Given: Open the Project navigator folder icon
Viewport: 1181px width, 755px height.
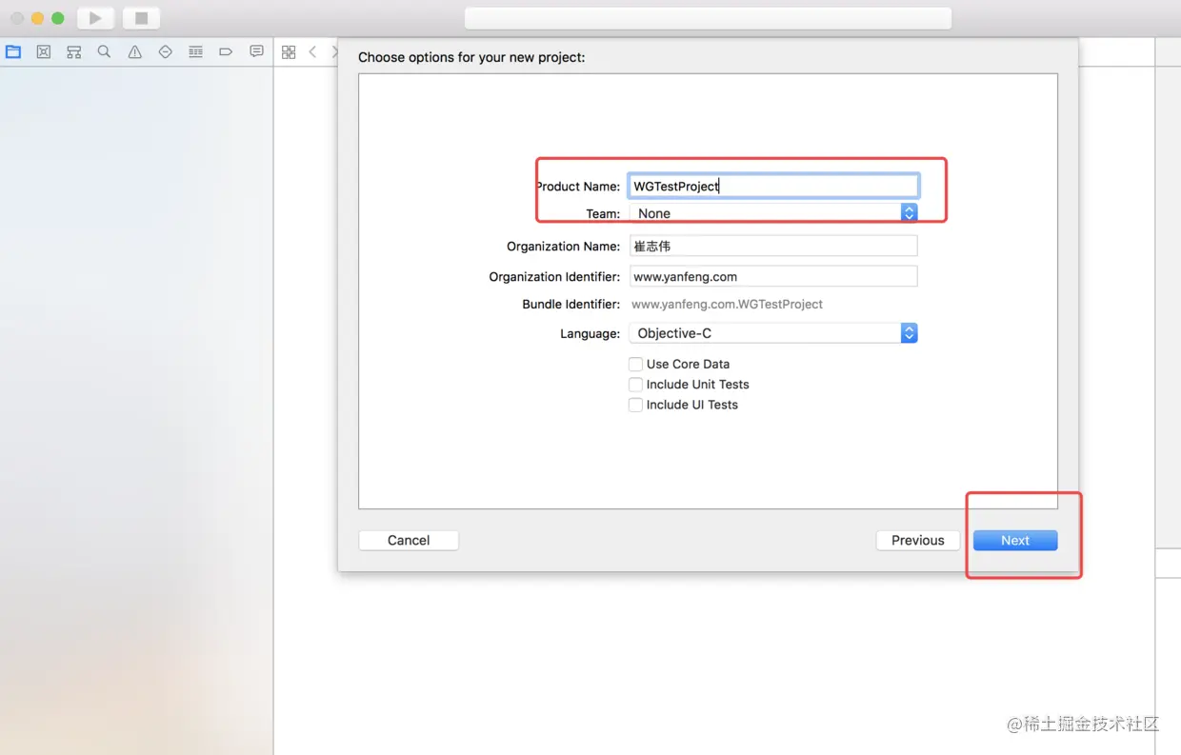Looking at the screenshot, I should 13,52.
